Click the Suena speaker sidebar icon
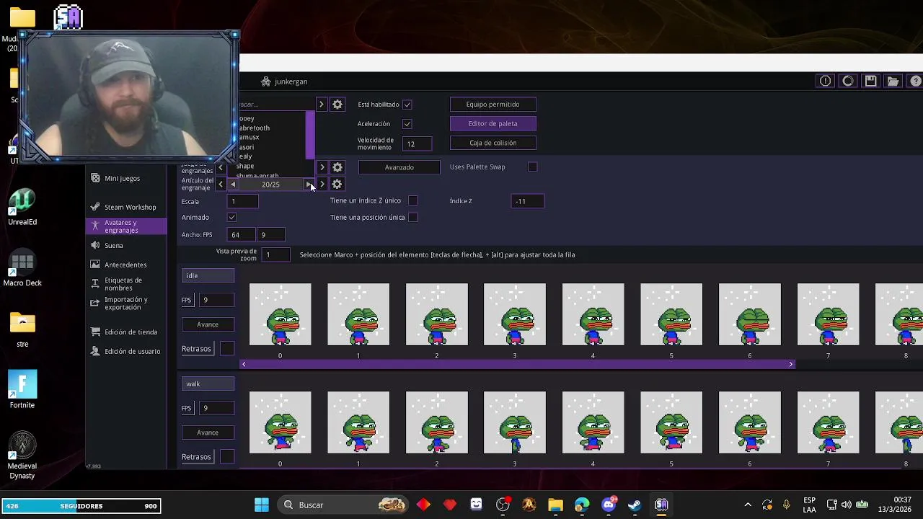Screen dimensions: 923x519 point(95,245)
